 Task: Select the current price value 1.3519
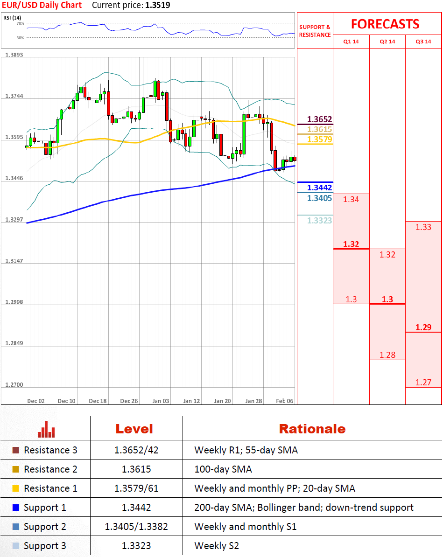[x=157, y=5]
